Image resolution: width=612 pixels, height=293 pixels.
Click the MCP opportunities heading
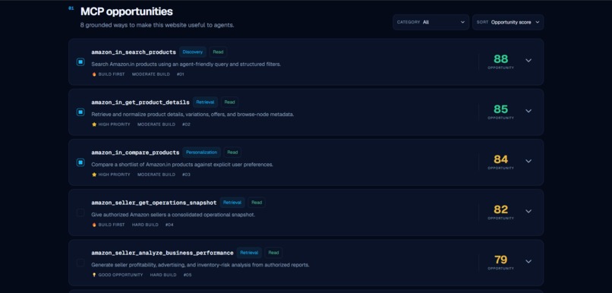(127, 11)
